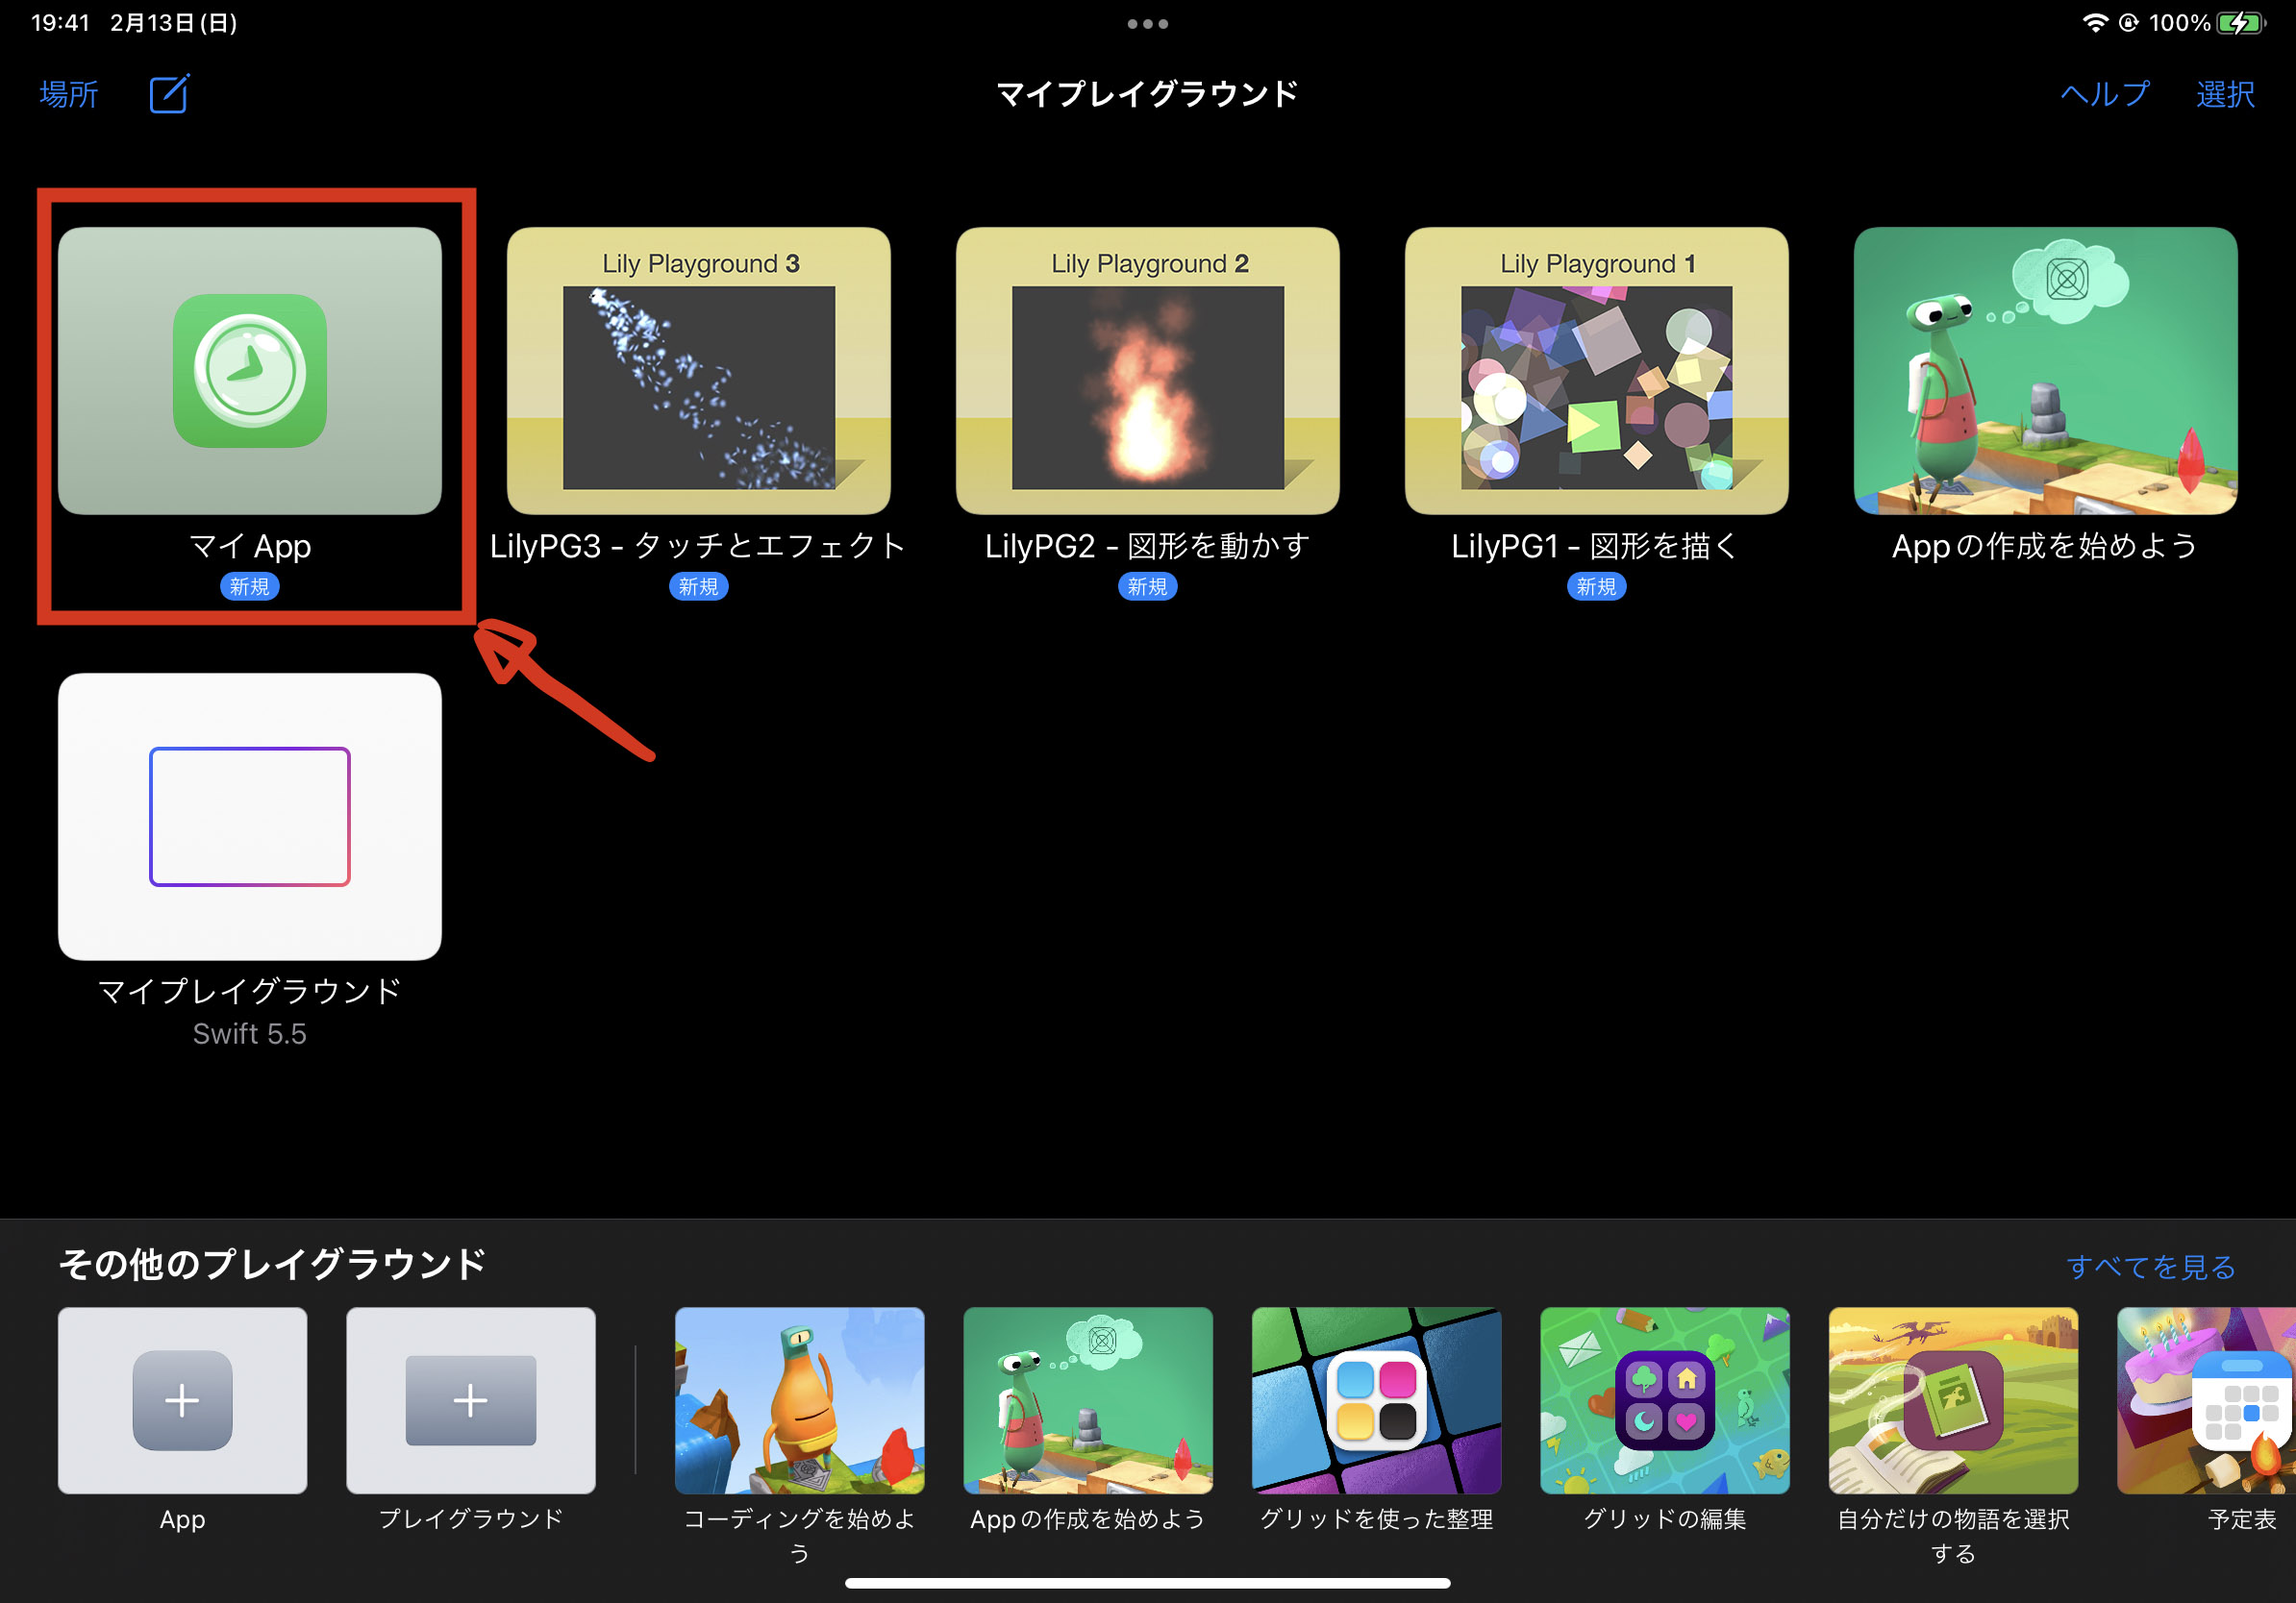2296x1603 pixels.
Task: Open the 場所 locations link
Action: (x=69, y=95)
